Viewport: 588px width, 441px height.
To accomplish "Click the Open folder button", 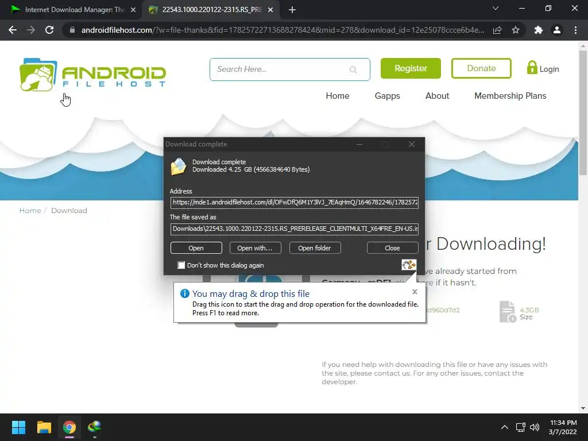I will pyautogui.click(x=315, y=248).
